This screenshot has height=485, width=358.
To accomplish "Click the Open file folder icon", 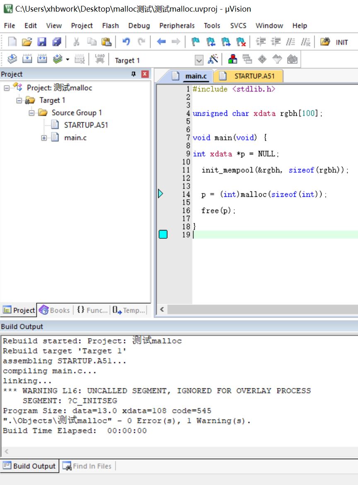I will [27, 42].
